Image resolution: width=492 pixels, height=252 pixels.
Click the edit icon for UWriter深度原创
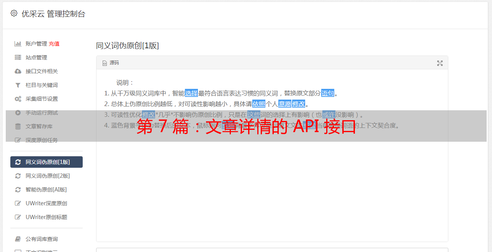[x=18, y=203]
